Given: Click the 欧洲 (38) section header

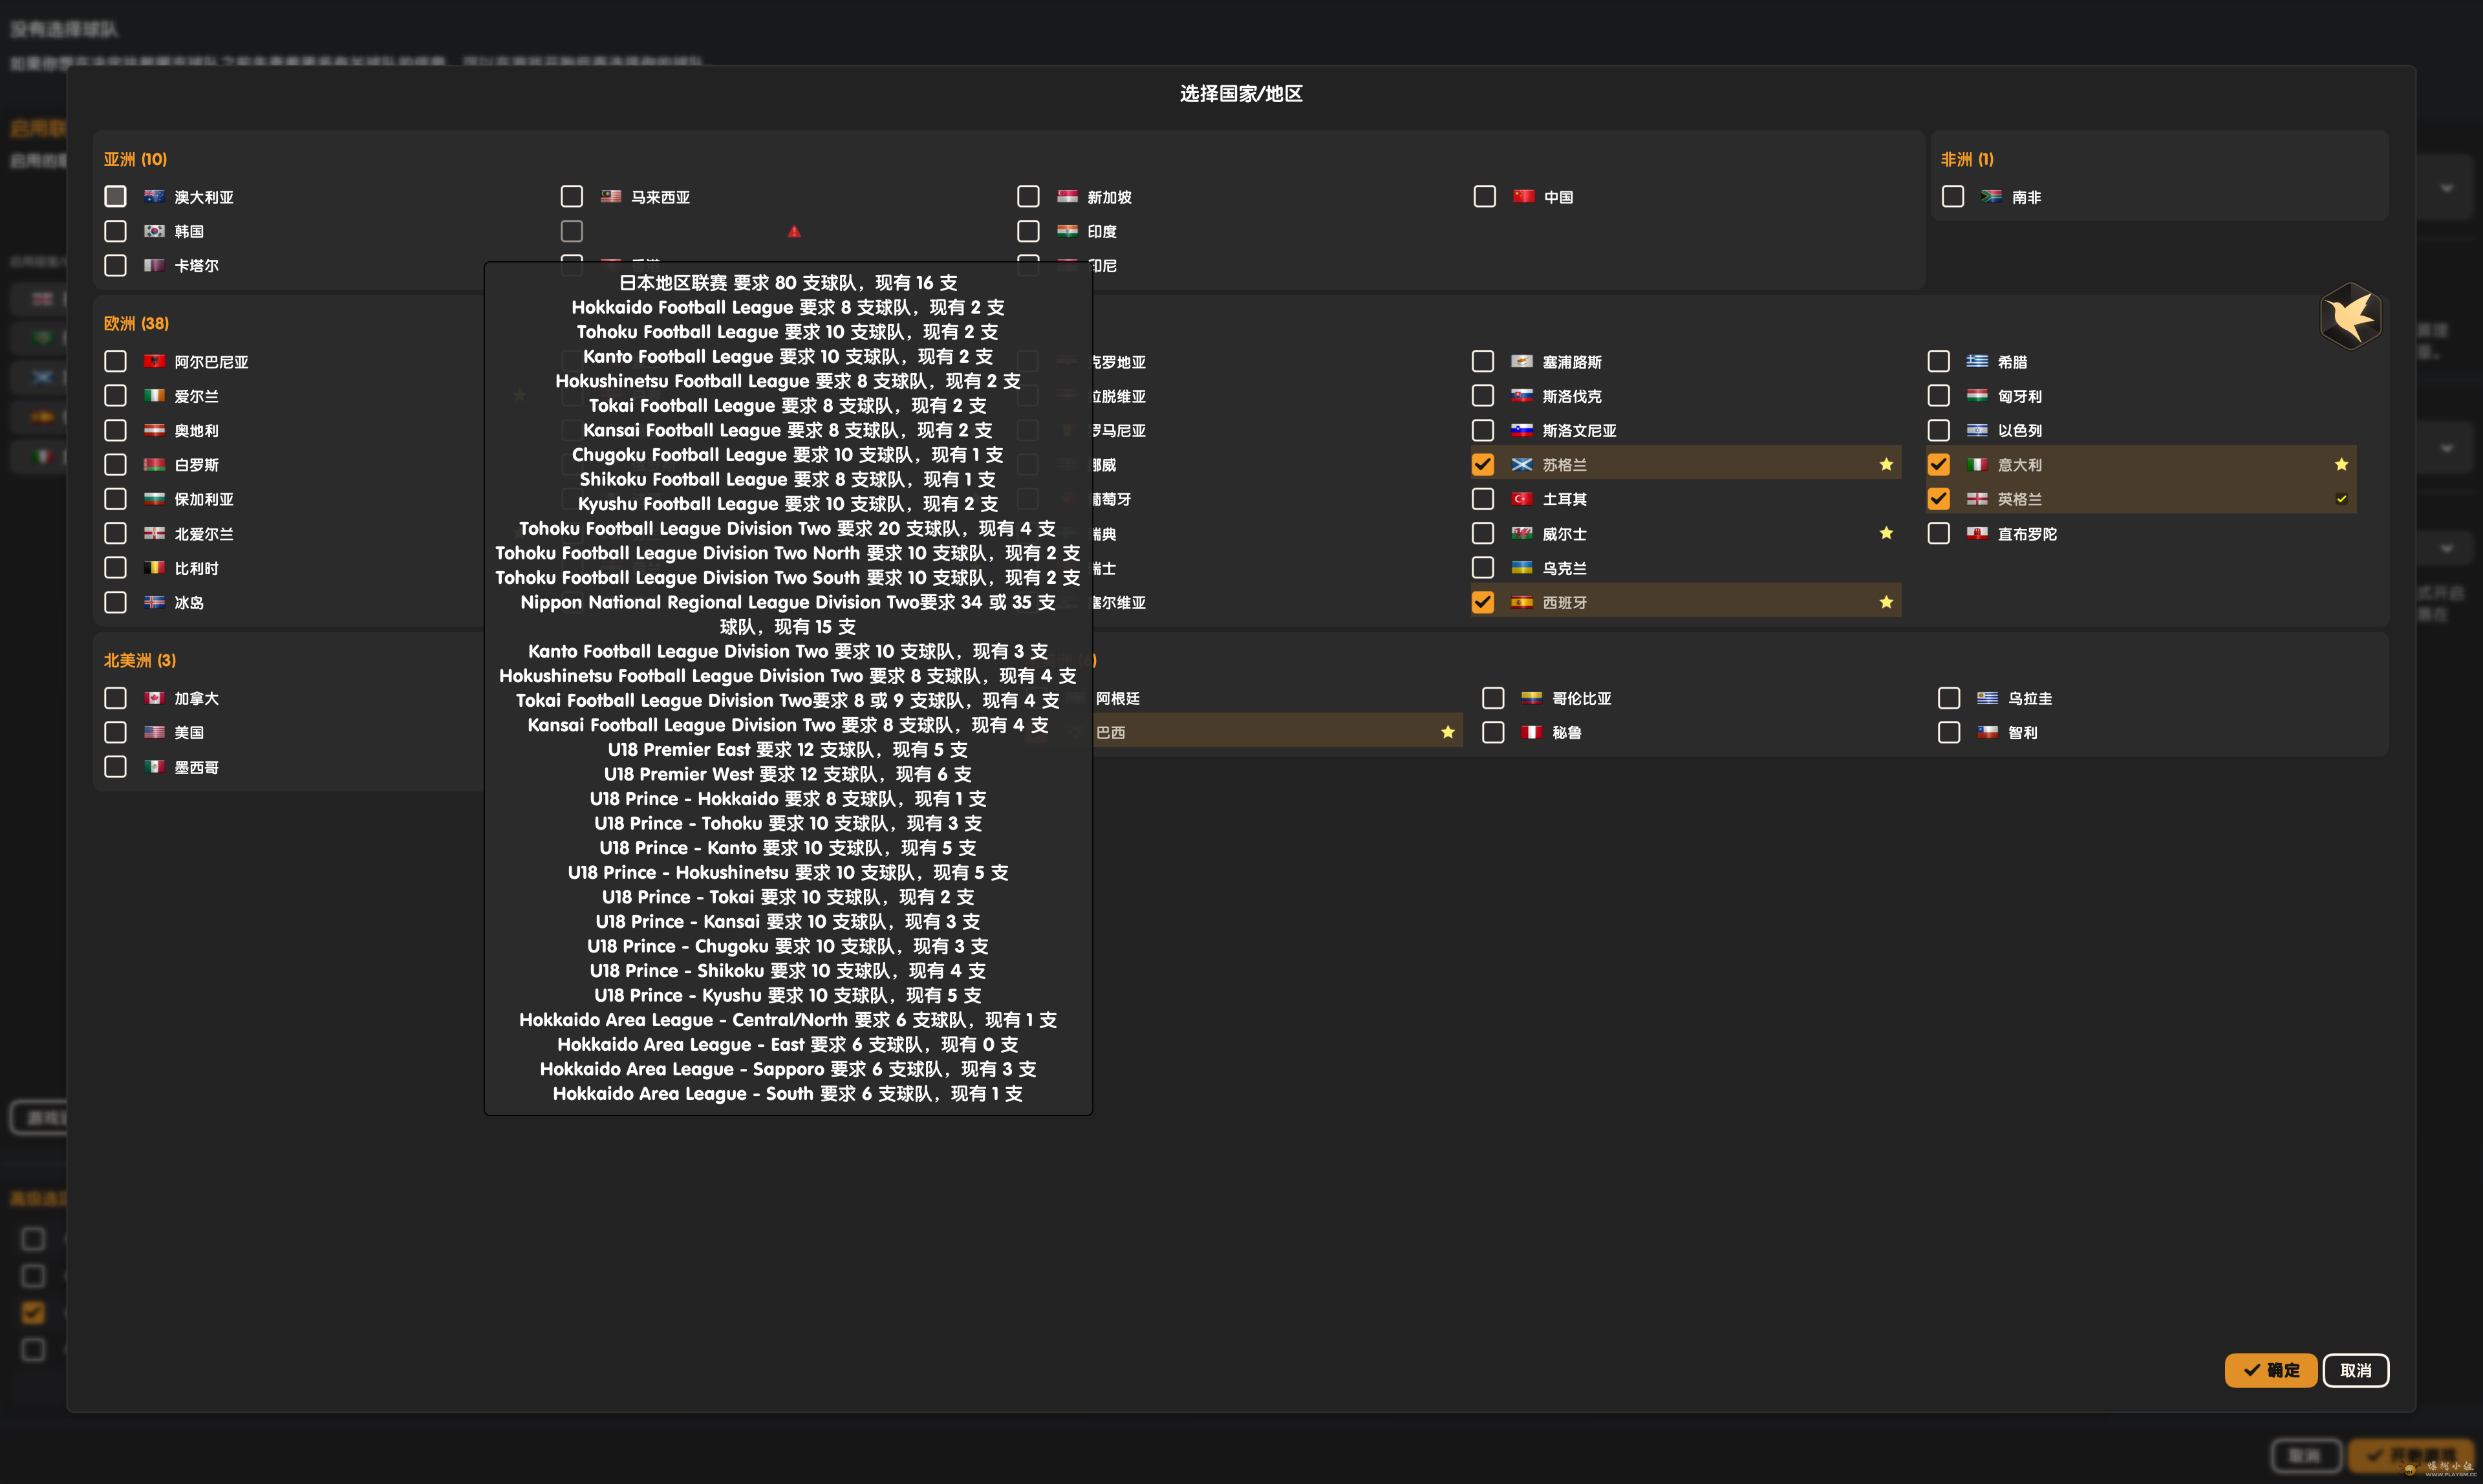Looking at the screenshot, I should [136, 323].
